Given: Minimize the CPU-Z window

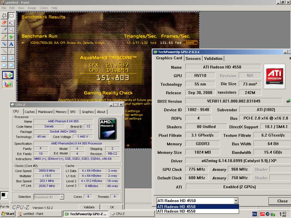Looking at the screenshot, I should pyautogui.click(x=111, y=105).
